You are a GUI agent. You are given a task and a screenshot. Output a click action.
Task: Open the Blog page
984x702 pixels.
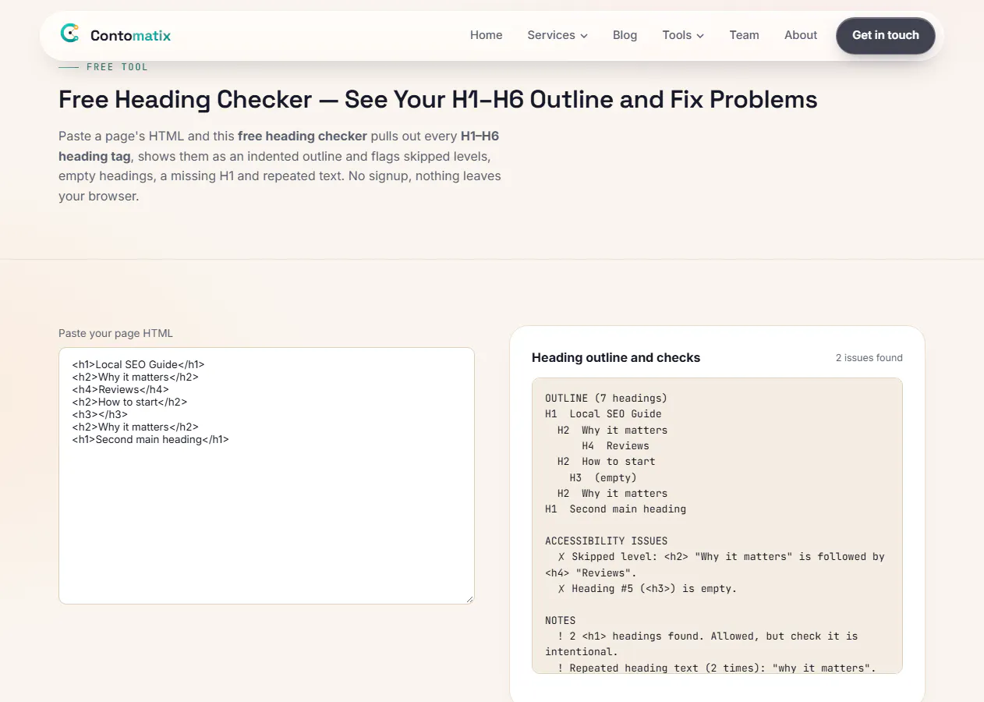[x=625, y=35]
